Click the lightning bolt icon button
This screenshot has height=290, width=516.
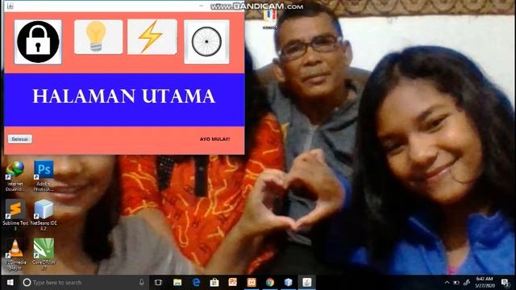tap(152, 37)
